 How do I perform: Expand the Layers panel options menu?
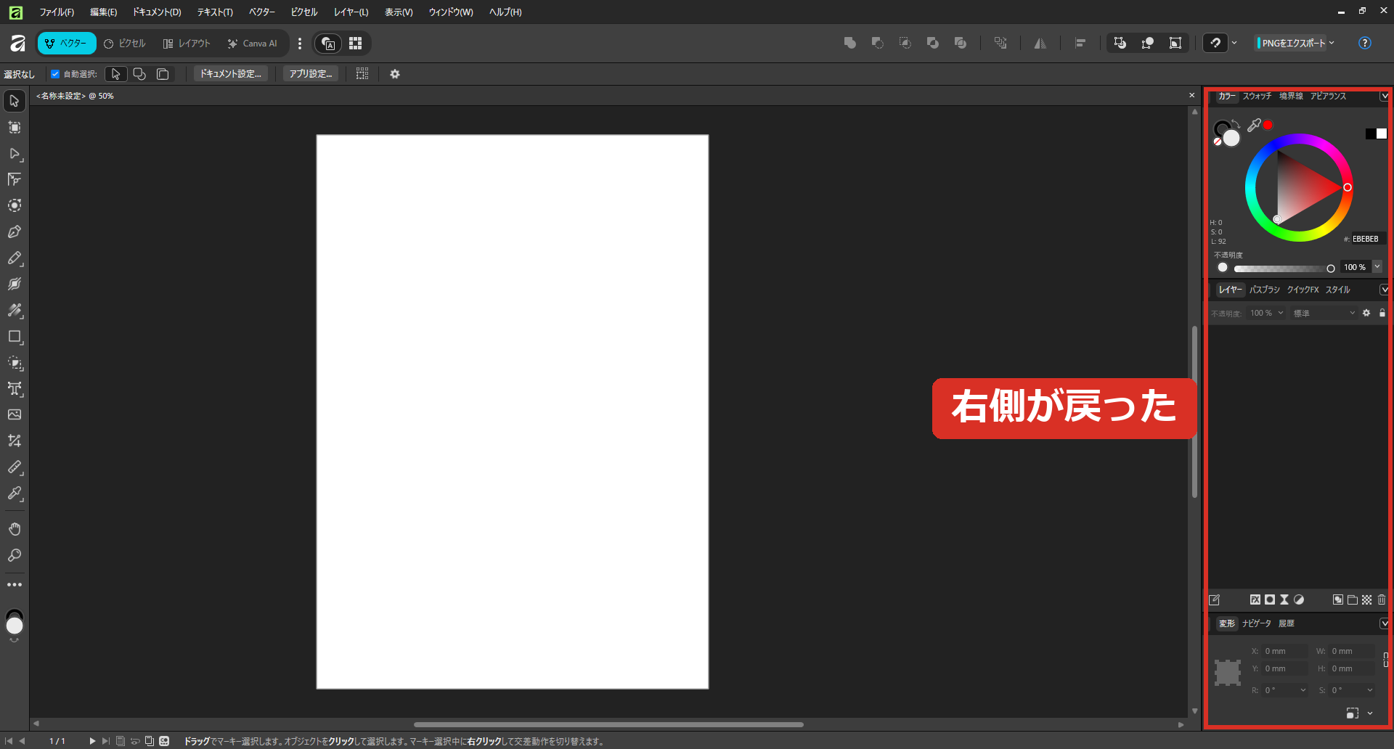(1385, 290)
